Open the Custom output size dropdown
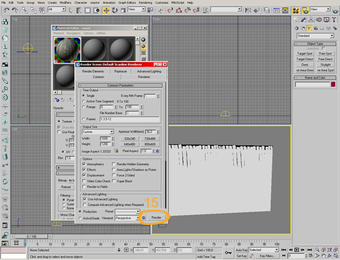 [x=97, y=132]
